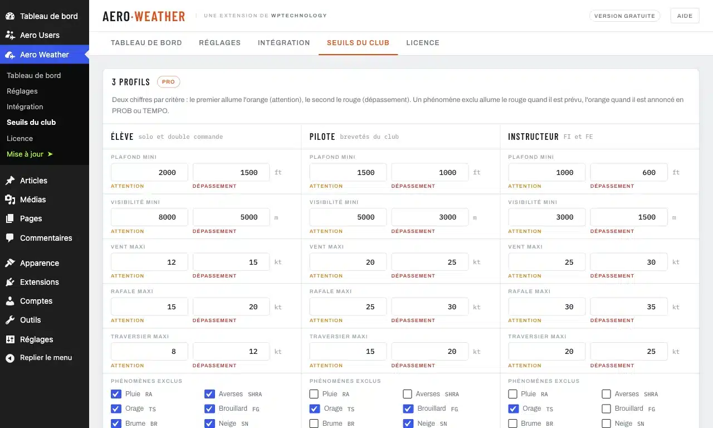This screenshot has width=713, height=428.
Task: Click the Version gratuite badge button
Action: coord(624,16)
